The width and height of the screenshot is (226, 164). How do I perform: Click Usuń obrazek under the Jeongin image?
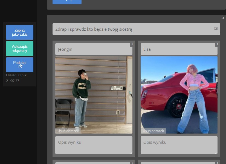click(x=68, y=131)
